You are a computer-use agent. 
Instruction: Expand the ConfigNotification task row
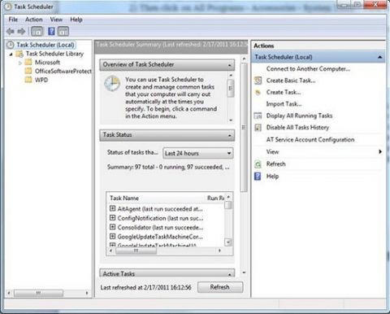112,218
